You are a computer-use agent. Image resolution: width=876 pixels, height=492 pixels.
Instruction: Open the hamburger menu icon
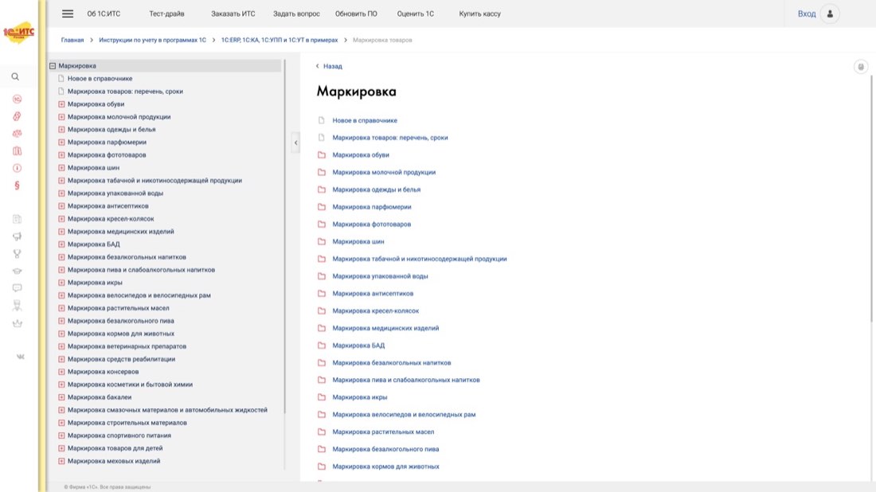click(68, 14)
